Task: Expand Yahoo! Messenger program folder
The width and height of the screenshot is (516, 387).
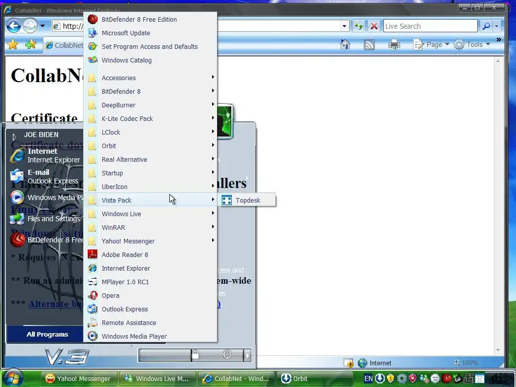Action: click(150, 241)
